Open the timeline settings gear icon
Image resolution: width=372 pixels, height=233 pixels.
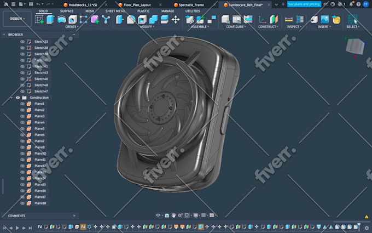367,228
